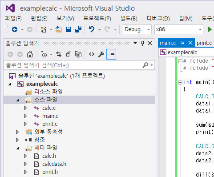Click the Solution Explorer back arrow
The image size is (214, 177).
pos(10,54)
